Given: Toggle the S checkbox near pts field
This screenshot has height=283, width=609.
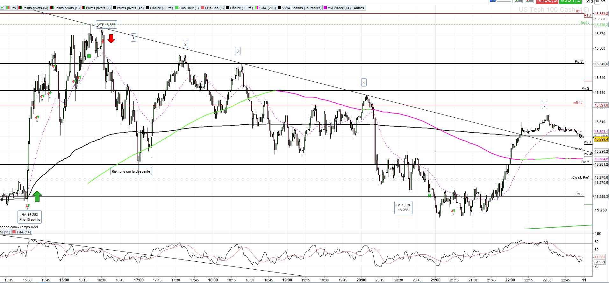Looking at the screenshot, I should tap(588, 1).
